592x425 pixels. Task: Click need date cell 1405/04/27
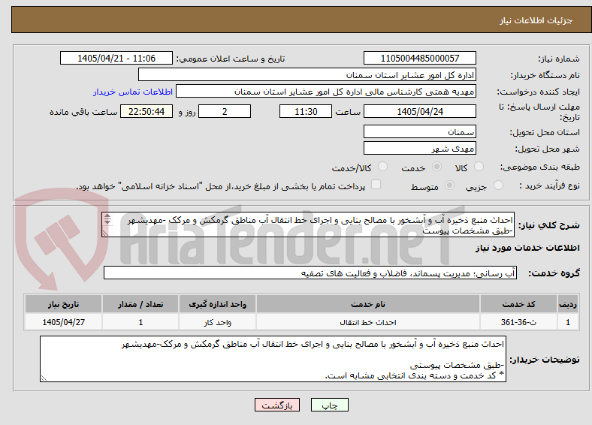pos(63,322)
